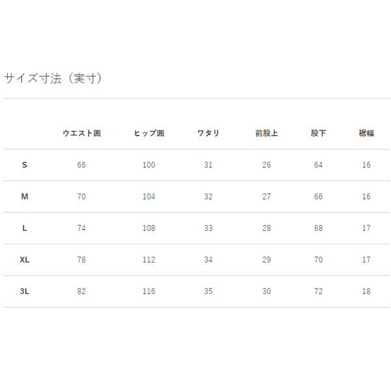Click waist value 66 in S row

click(81, 166)
